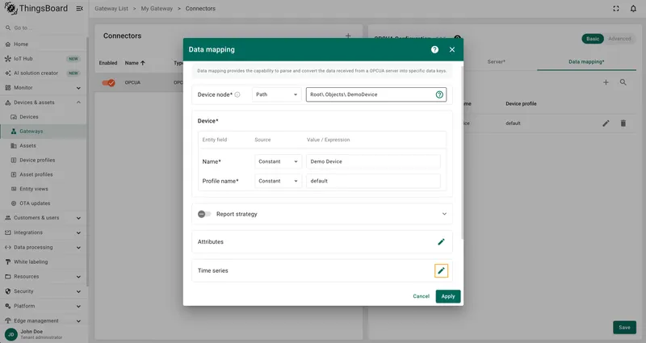The height and width of the screenshot is (343, 646).
Task: Click the Go to search box
Action: [x=44, y=27]
